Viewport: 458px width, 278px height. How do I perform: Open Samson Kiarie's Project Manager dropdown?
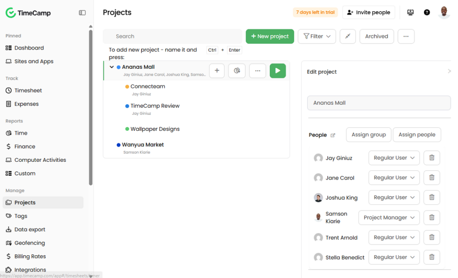click(389, 218)
